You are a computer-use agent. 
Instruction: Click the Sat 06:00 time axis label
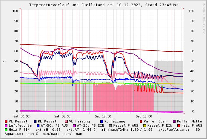coord(62,116)
